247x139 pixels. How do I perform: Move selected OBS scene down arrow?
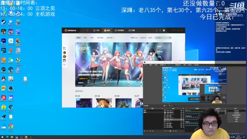click(153, 131)
